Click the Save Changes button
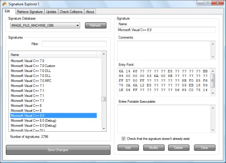 [58, 150]
